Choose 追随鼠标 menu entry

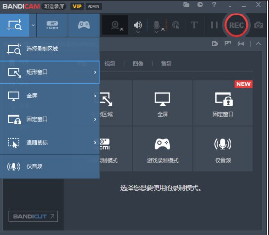tap(50, 143)
